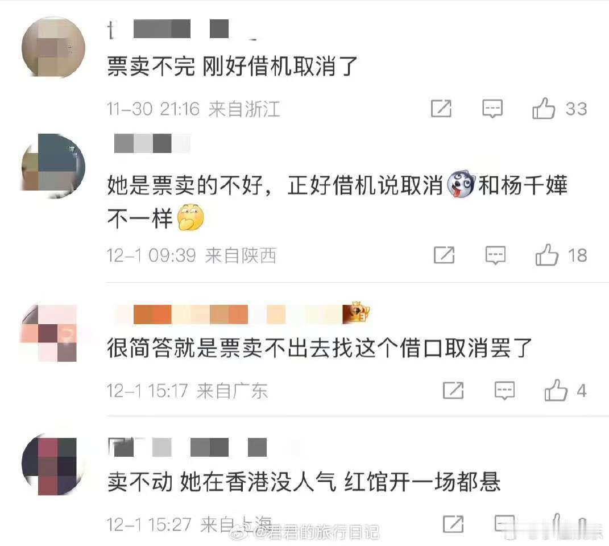Tap the husky emoji in second comment
The width and height of the screenshot is (609, 546).
click(461, 184)
